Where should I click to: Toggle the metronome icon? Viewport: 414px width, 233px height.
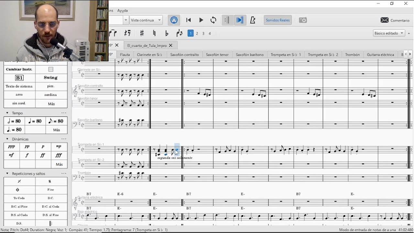(x=253, y=20)
